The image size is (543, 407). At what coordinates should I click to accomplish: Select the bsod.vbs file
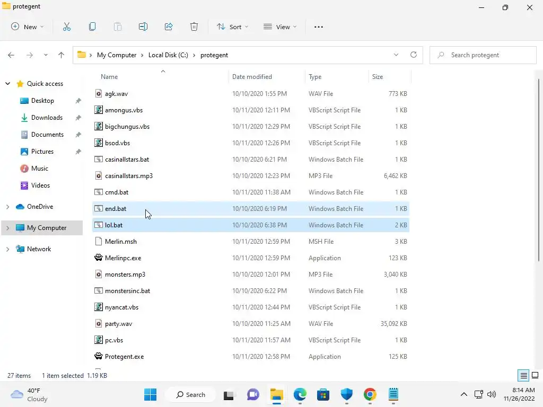251,143
